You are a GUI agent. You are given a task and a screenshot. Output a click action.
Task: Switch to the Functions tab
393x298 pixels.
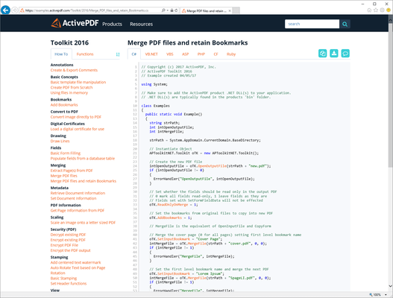click(x=85, y=54)
